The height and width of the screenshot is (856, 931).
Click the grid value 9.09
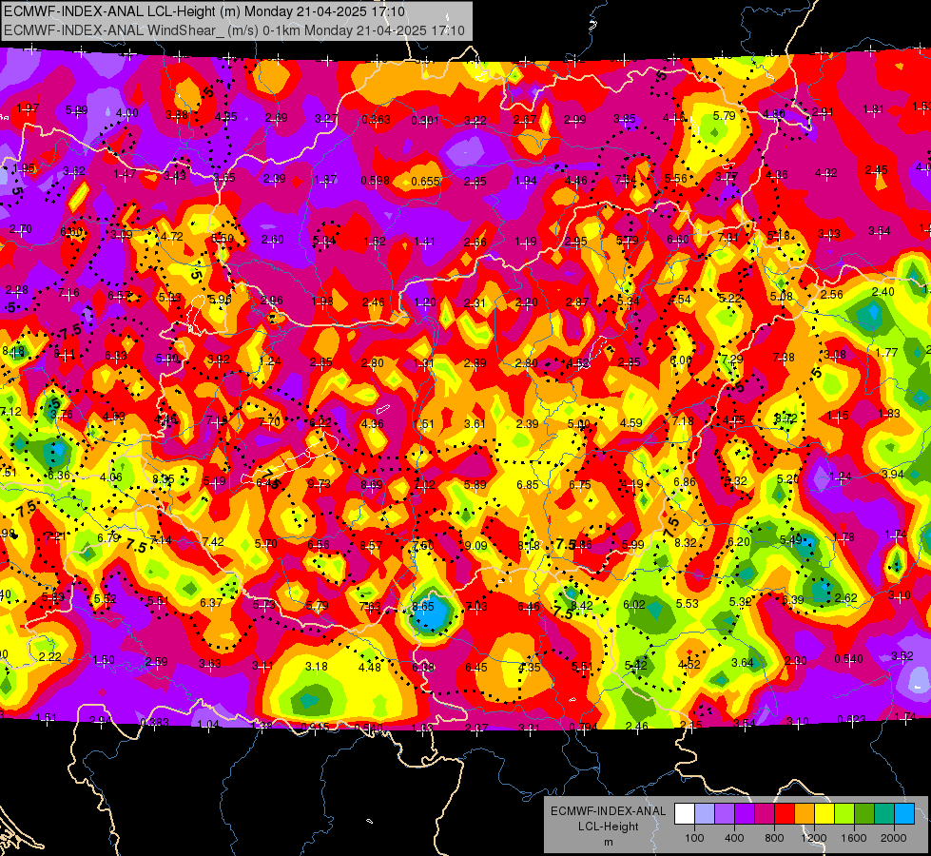pos(475,545)
